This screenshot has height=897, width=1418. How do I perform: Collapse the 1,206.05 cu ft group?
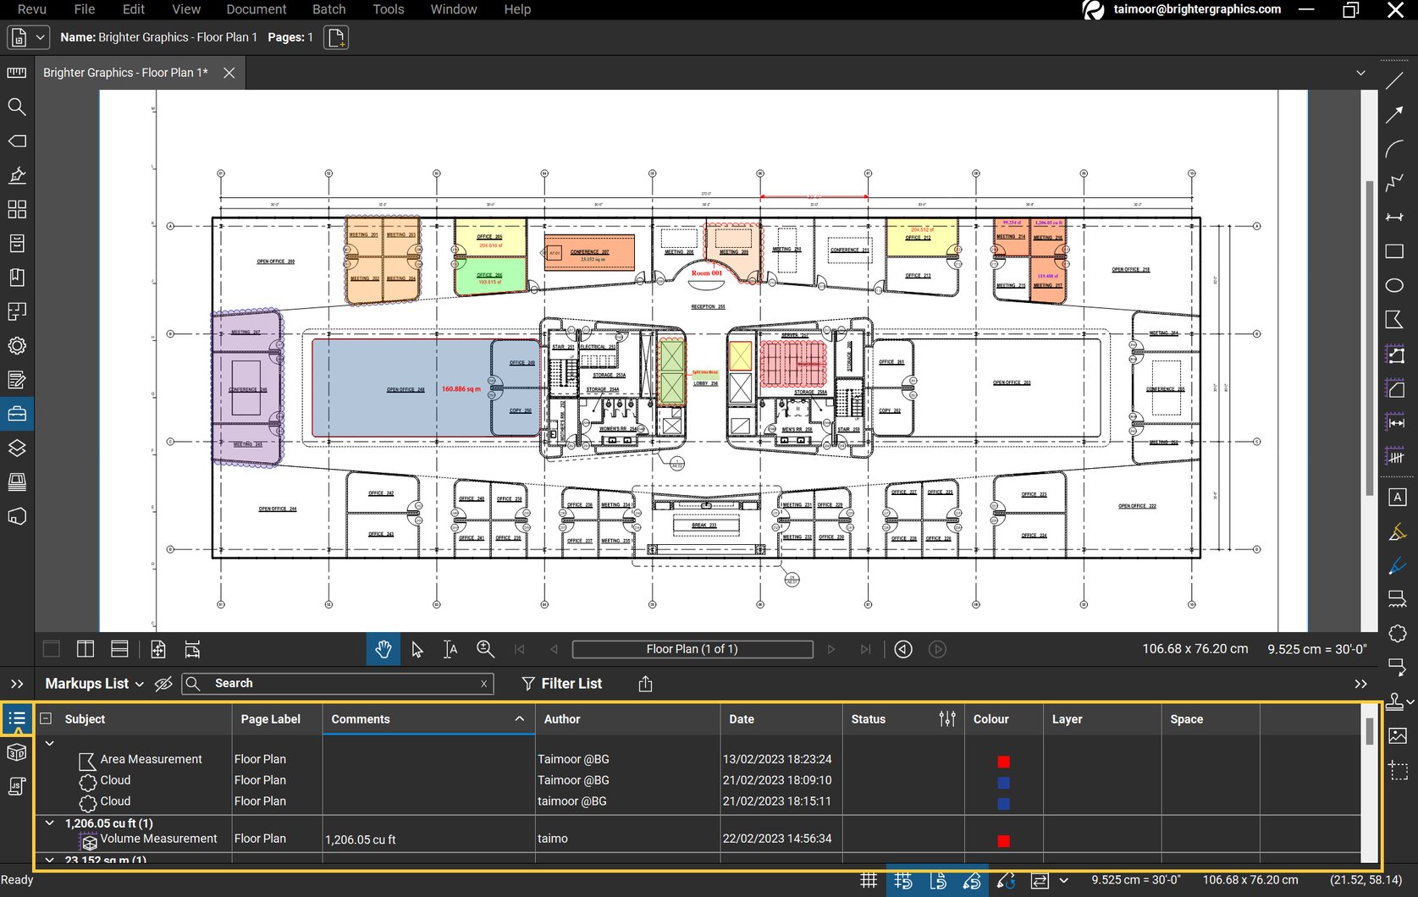tap(49, 823)
